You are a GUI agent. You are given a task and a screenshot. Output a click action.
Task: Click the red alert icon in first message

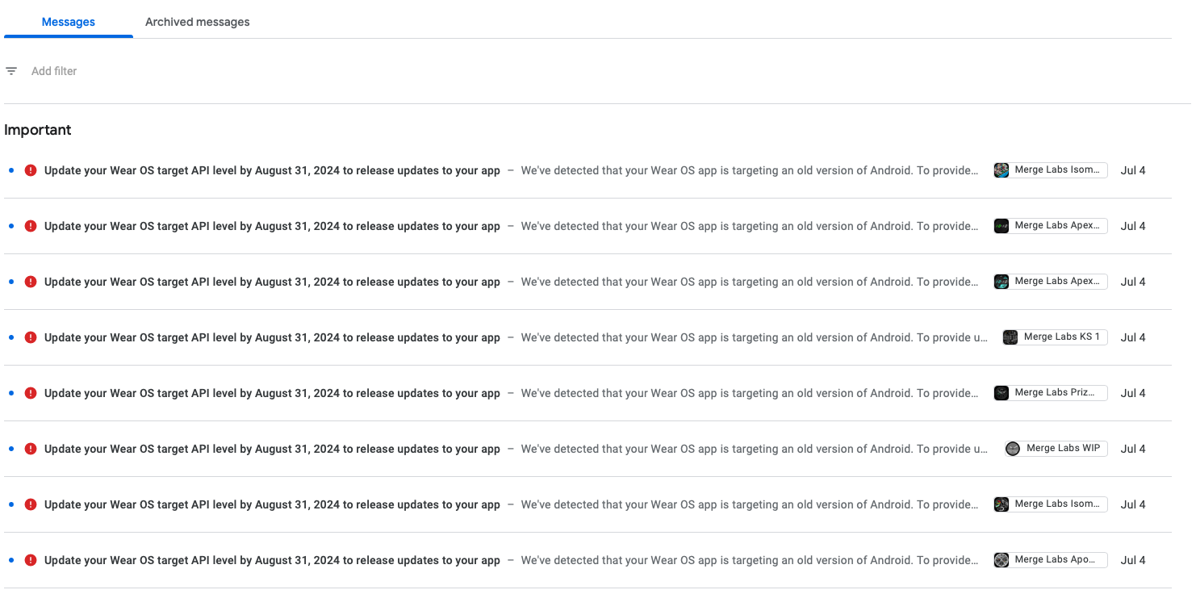click(x=31, y=170)
